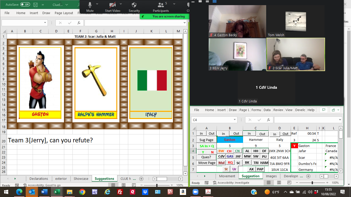Click the CdV suspect button

(x=221, y=156)
